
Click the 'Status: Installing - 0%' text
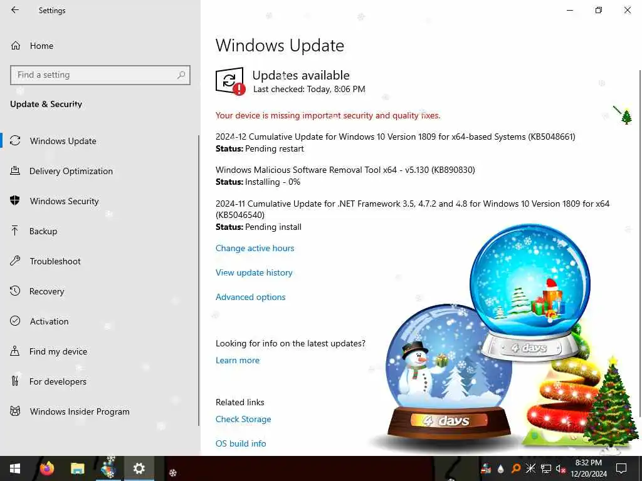coord(258,182)
